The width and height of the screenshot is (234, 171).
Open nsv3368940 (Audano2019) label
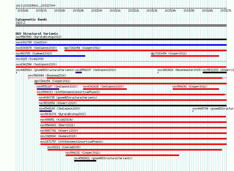click(x=58, y=136)
